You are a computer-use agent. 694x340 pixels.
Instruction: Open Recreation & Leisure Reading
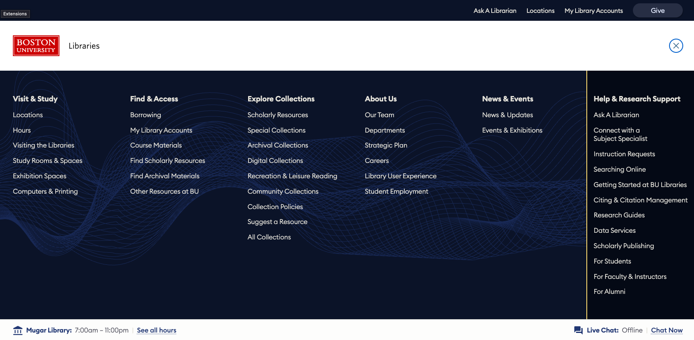point(292,176)
